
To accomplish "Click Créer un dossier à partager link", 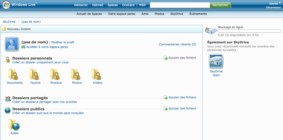I will click(45, 102).
